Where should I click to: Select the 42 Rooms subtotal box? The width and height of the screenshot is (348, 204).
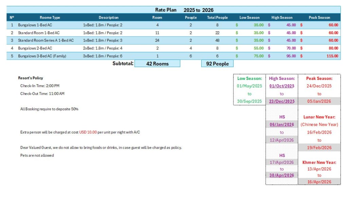point(157,64)
